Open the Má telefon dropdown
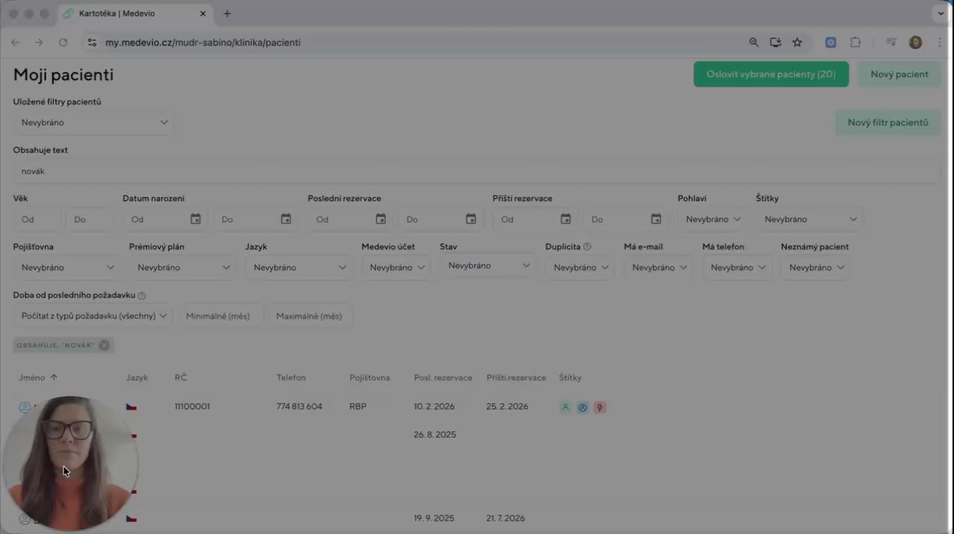 pos(737,267)
